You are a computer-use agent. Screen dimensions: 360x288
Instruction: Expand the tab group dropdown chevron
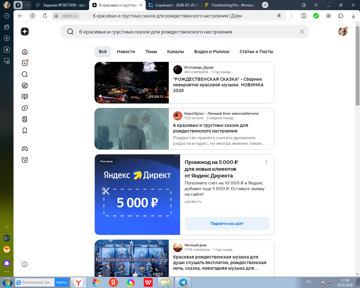[x=27, y=5]
